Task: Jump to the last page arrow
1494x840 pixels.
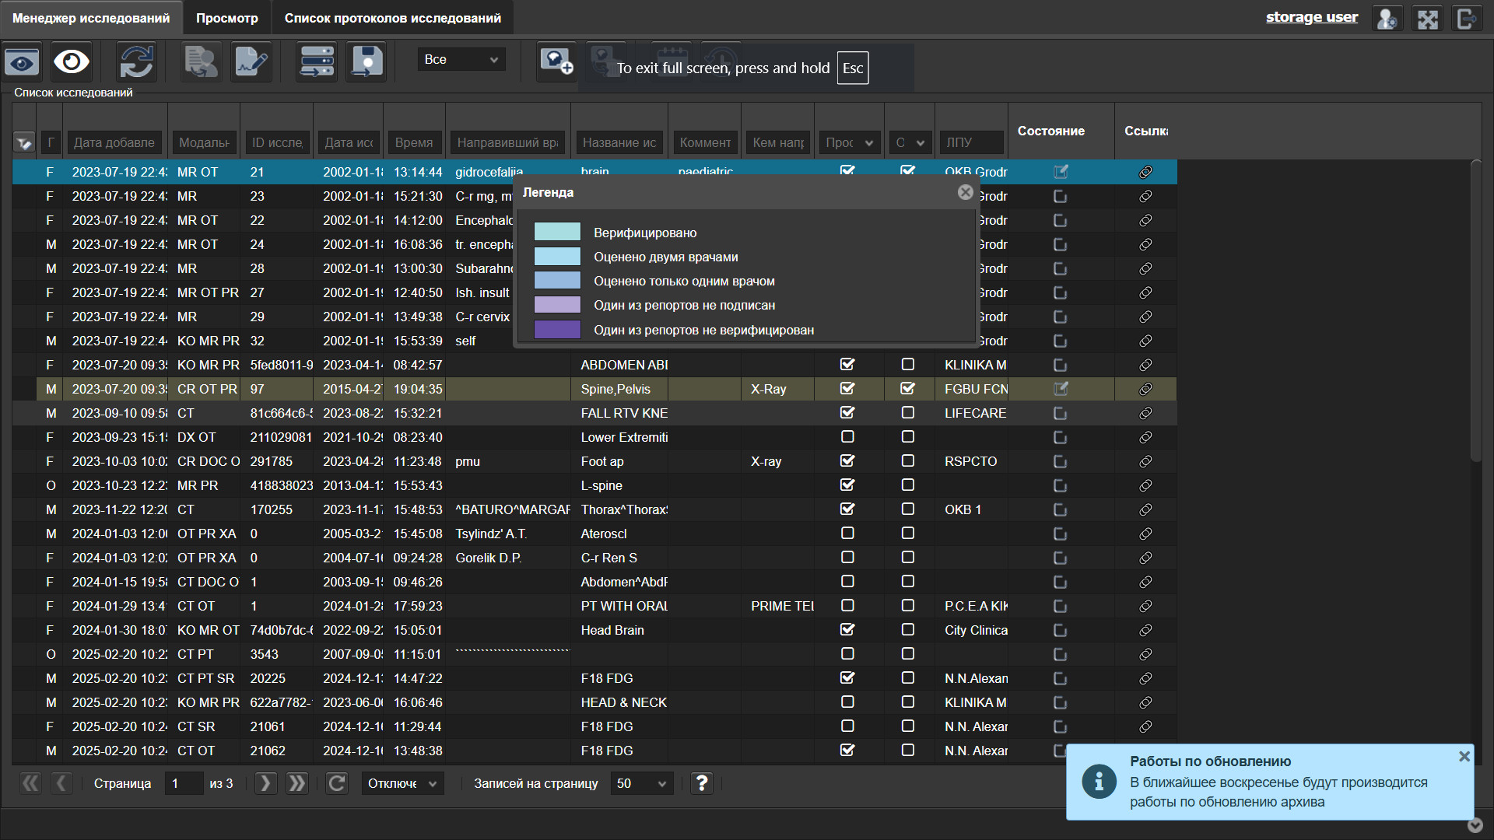Action: point(297,783)
